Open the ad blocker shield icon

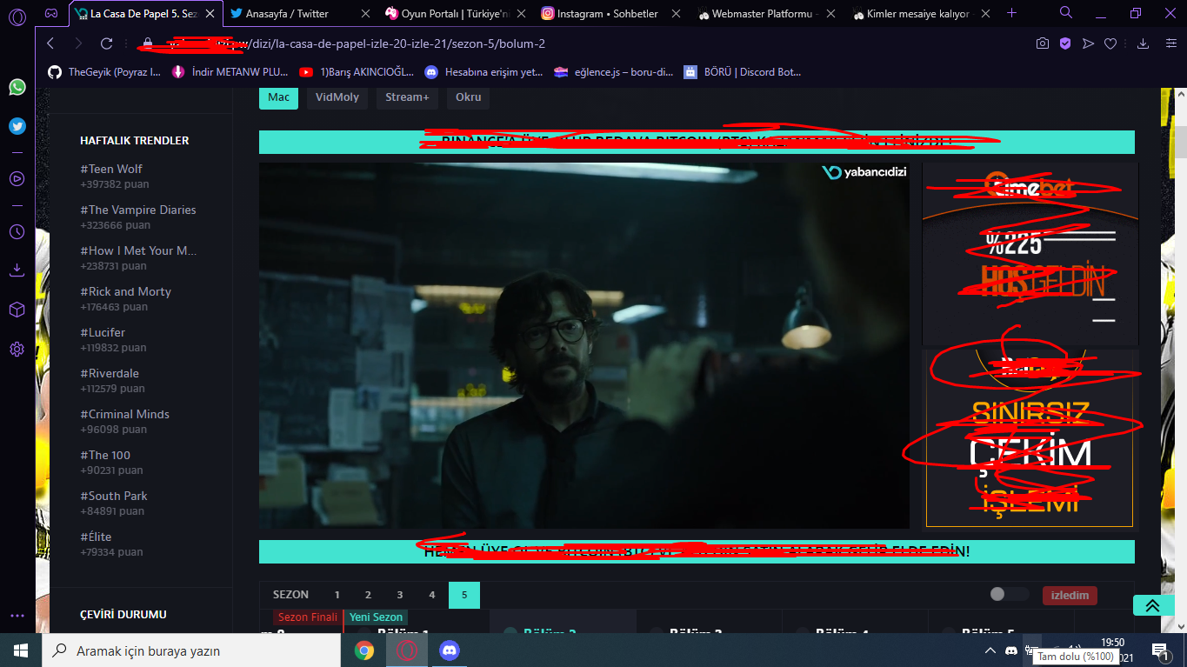[1065, 43]
